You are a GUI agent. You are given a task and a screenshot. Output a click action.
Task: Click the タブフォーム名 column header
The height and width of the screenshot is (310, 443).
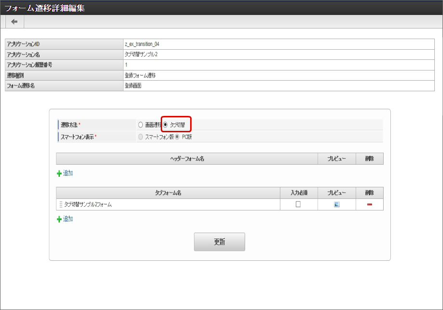point(168,193)
